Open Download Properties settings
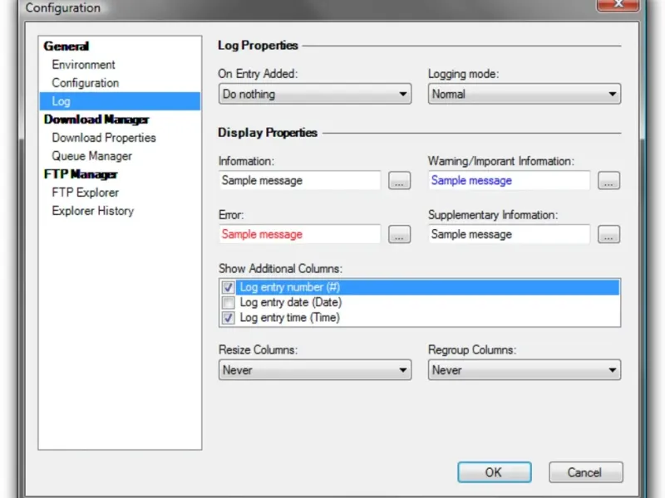 click(104, 138)
